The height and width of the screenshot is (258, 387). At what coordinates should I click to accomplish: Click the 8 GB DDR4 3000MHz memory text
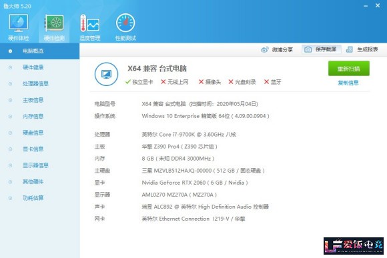coord(178,159)
